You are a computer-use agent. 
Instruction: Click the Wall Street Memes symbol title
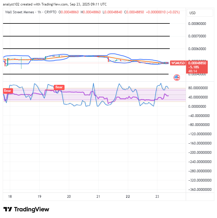click(x=20, y=12)
